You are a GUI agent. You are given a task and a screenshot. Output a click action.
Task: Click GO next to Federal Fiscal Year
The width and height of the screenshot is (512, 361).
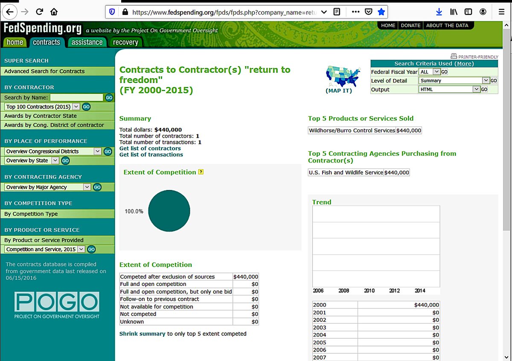click(444, 72)
